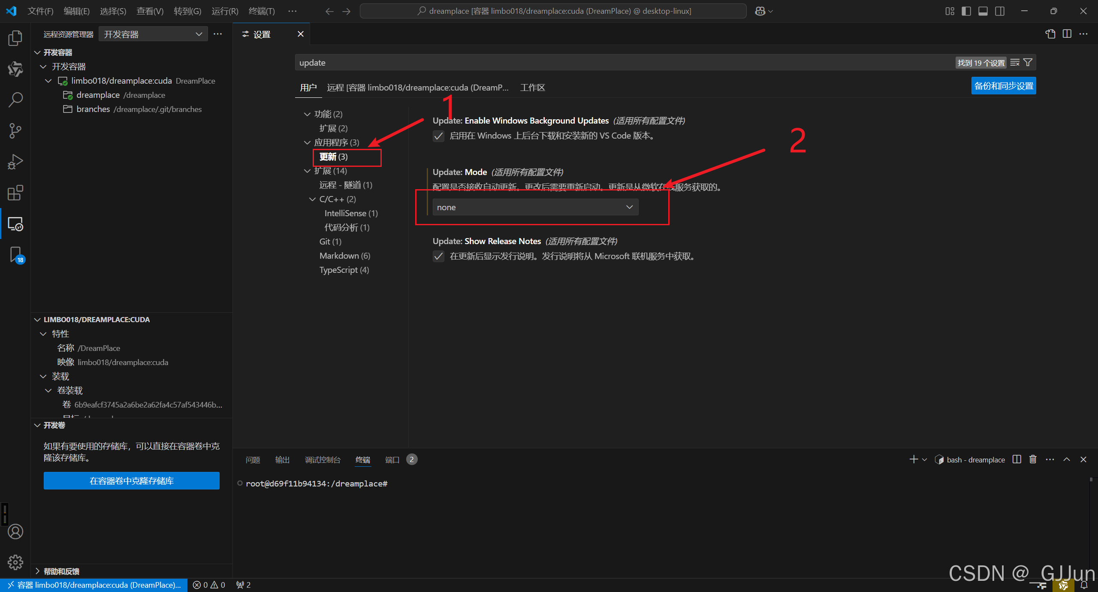Split the terminal pane

[x=1017, y=459]
